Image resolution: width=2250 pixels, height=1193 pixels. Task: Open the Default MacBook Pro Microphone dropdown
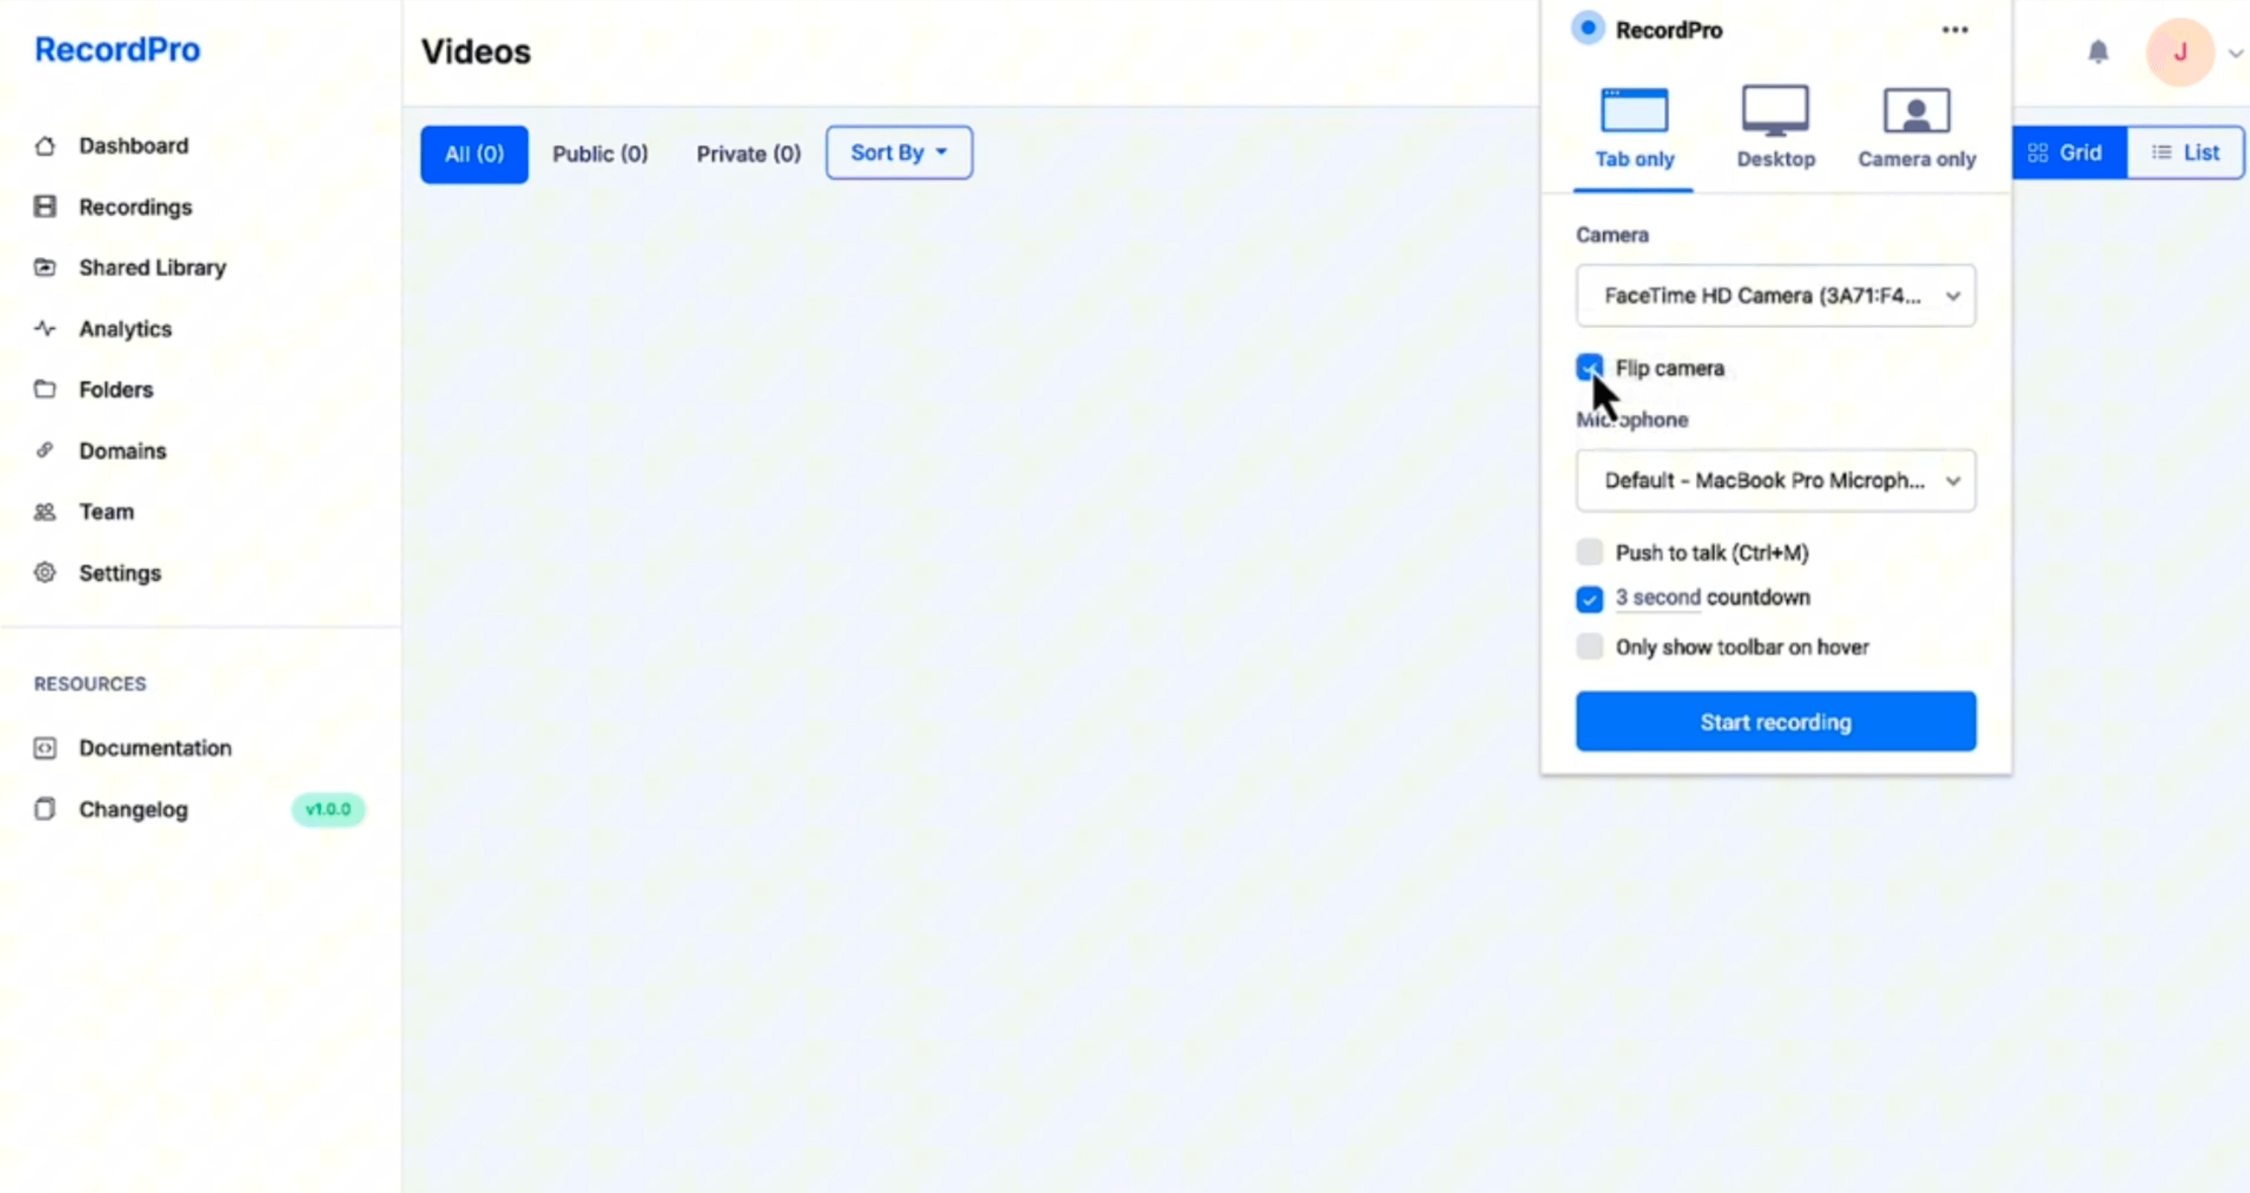[1775, 481]
